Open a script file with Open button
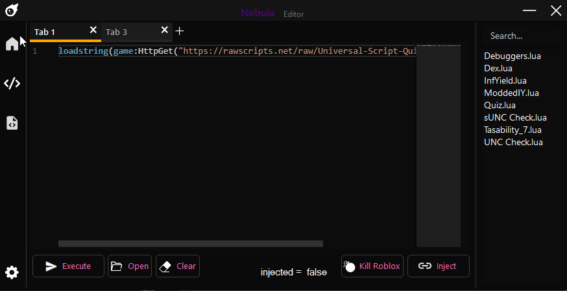Image resolution: width=567 pixels, height=291 pixels. pos(130,266)
